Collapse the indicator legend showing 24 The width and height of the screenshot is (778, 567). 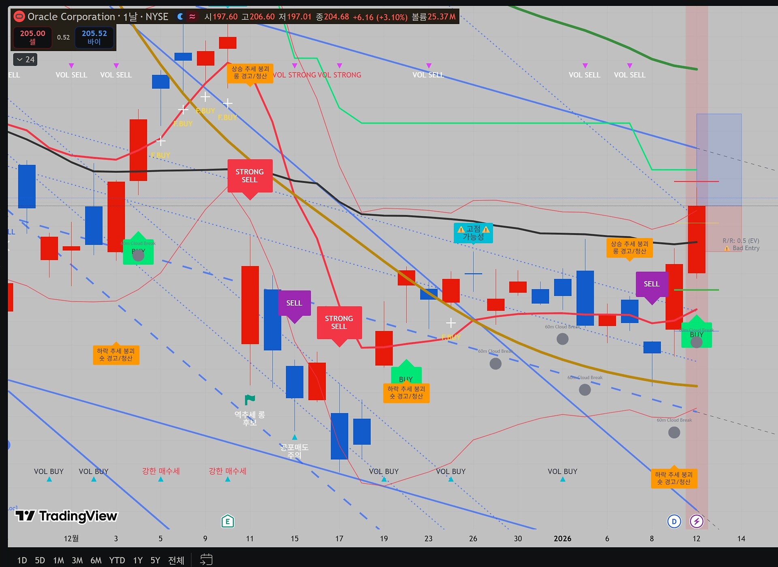[25, 60]
